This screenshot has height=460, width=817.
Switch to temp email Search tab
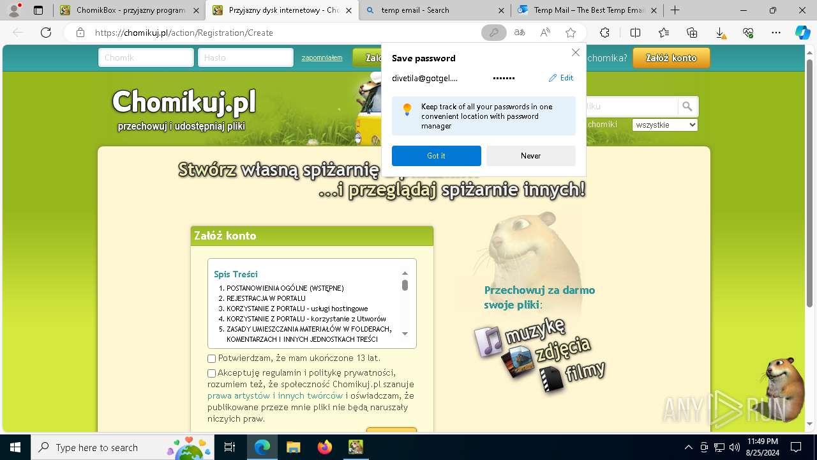click(x=435, y=10)
